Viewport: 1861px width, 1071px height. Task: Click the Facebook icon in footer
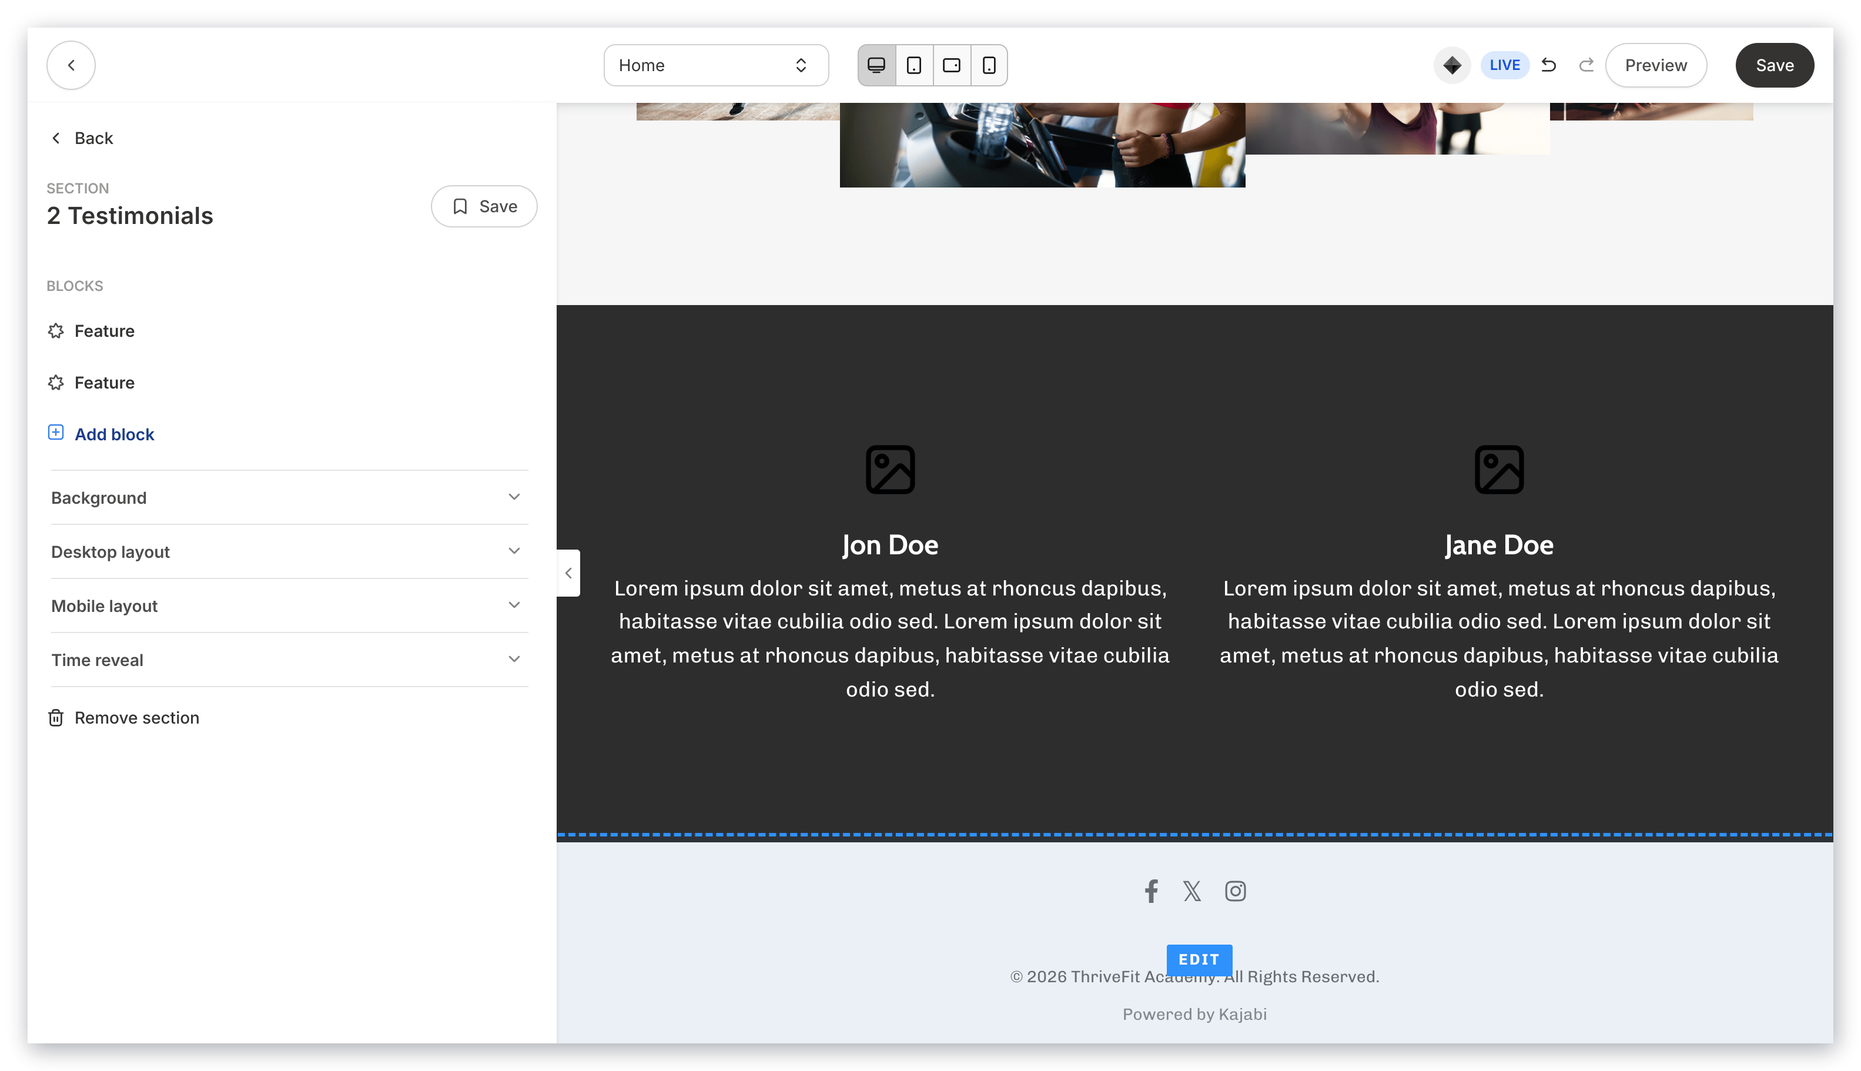tap(1151, 892)
